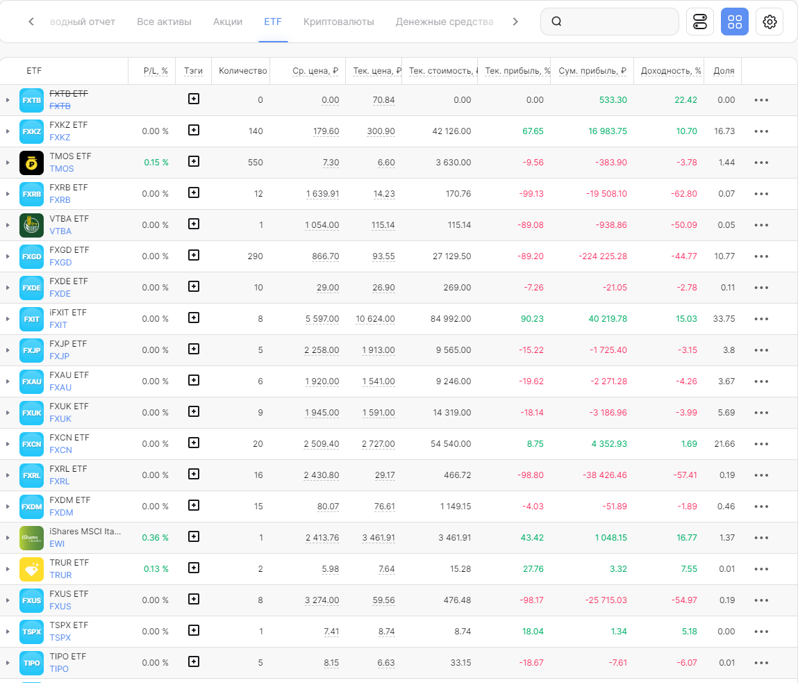Image resolution: width=798 pixels, height=683 pixels.
Task: Click the FXGD ticker logo
Action: point(31,256)
